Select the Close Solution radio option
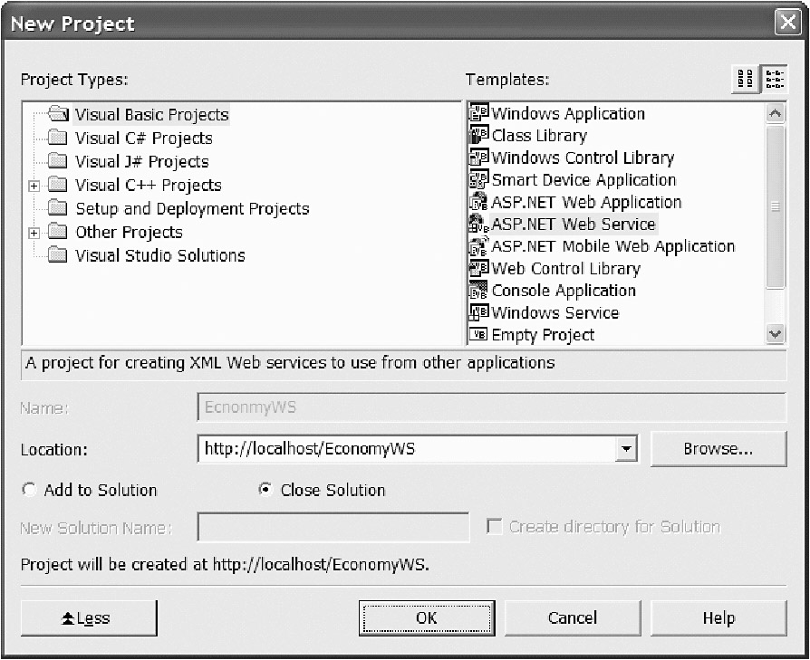 click(265, 490)
